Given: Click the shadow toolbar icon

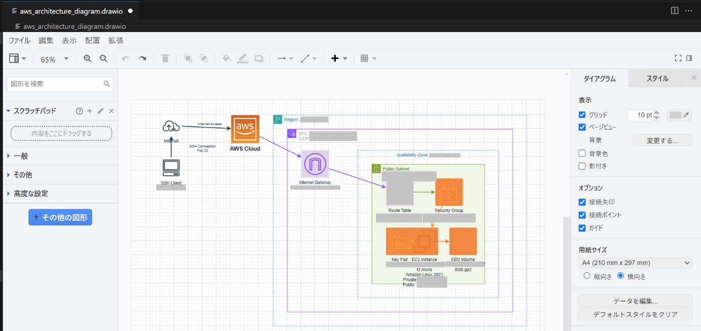Looking at the screenshot, I should tap(259, 58).
